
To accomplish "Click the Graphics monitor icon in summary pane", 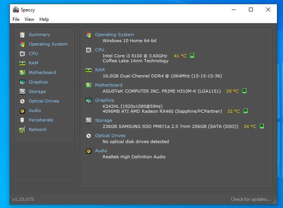I will (x=88, y=100).
